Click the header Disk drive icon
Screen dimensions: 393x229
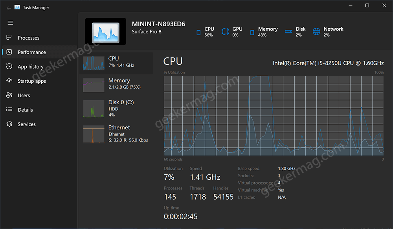[288, 31]
